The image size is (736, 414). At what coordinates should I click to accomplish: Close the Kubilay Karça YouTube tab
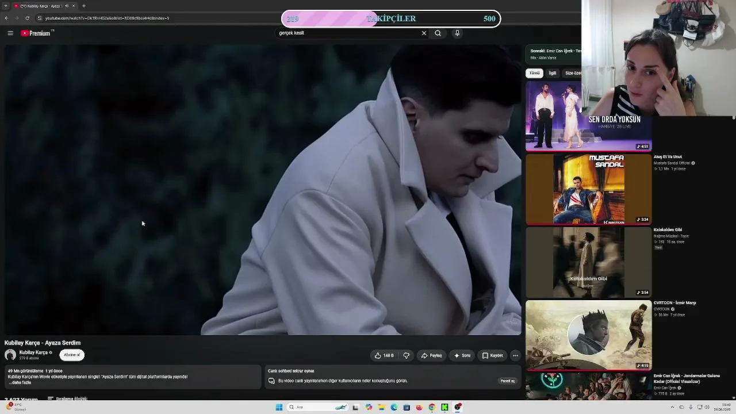click(x=74, y=6)
